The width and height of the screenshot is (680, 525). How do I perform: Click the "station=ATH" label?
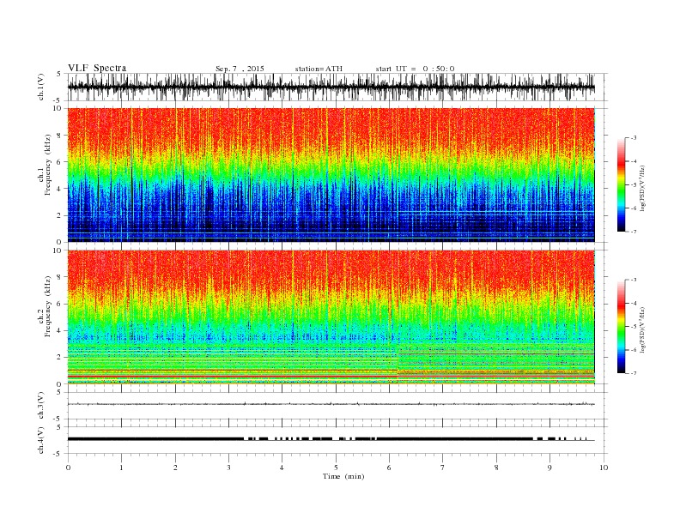(x=319, y=69)
